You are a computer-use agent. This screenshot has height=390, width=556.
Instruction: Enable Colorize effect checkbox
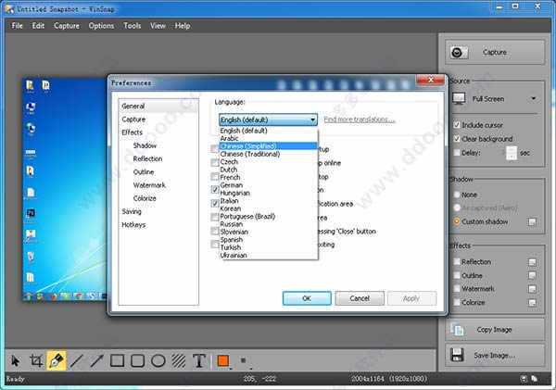[x=457, y=302]
